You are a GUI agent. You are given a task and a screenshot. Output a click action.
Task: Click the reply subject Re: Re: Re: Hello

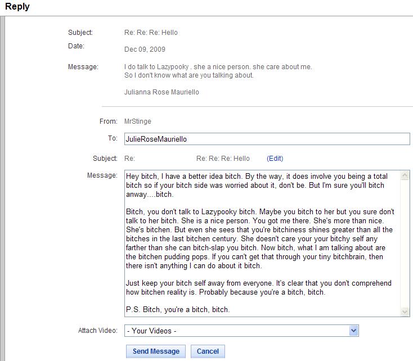click(x=223, y=159)
